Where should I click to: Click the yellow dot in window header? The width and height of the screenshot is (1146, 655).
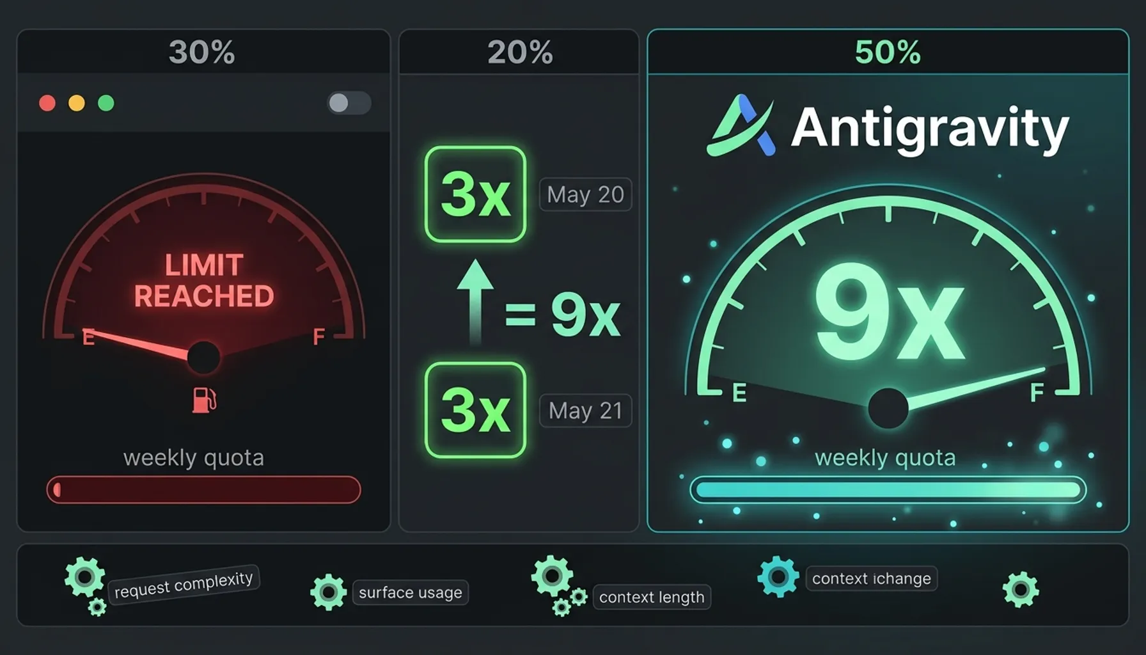pos(77,103)
